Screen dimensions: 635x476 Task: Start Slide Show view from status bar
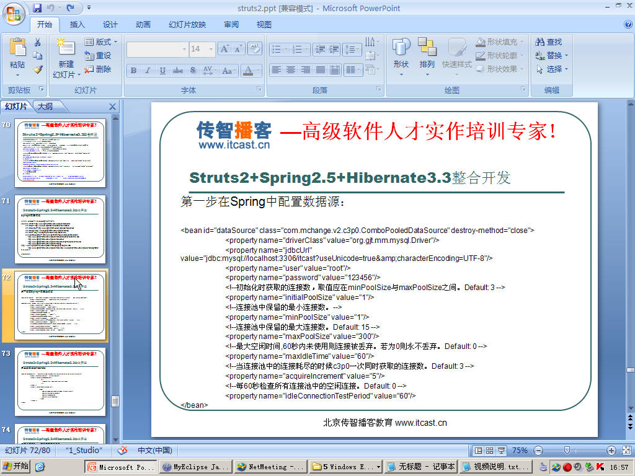point(501,451)
